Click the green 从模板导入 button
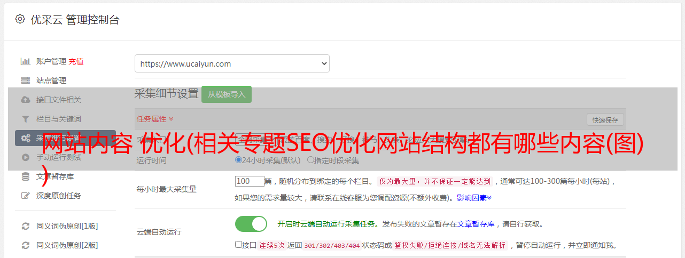Screen dimensions: 685x258 click(x=227, y=94)
